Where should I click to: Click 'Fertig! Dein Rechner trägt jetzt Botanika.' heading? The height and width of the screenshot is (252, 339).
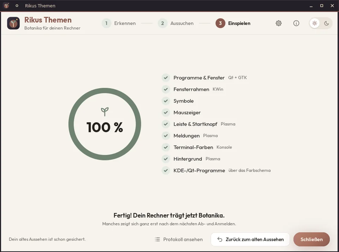[x=169, y=215]
